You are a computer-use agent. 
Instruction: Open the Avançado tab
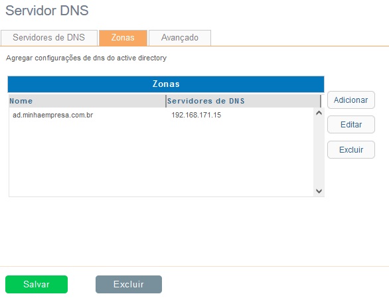(180, 38)
